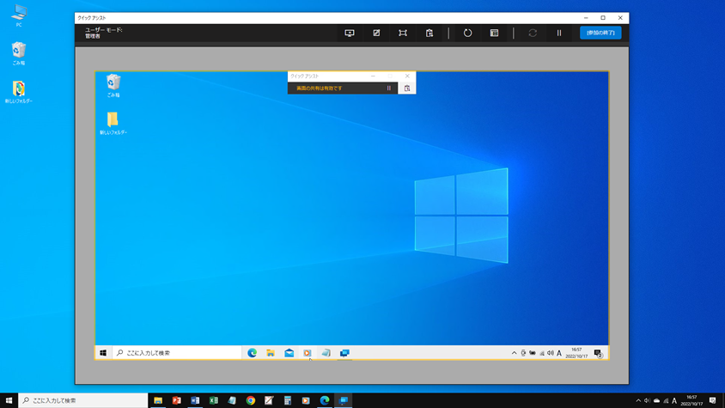Open File Explorer on the remote taskbar
Screen dimensions: 725x408
point(271,353)
